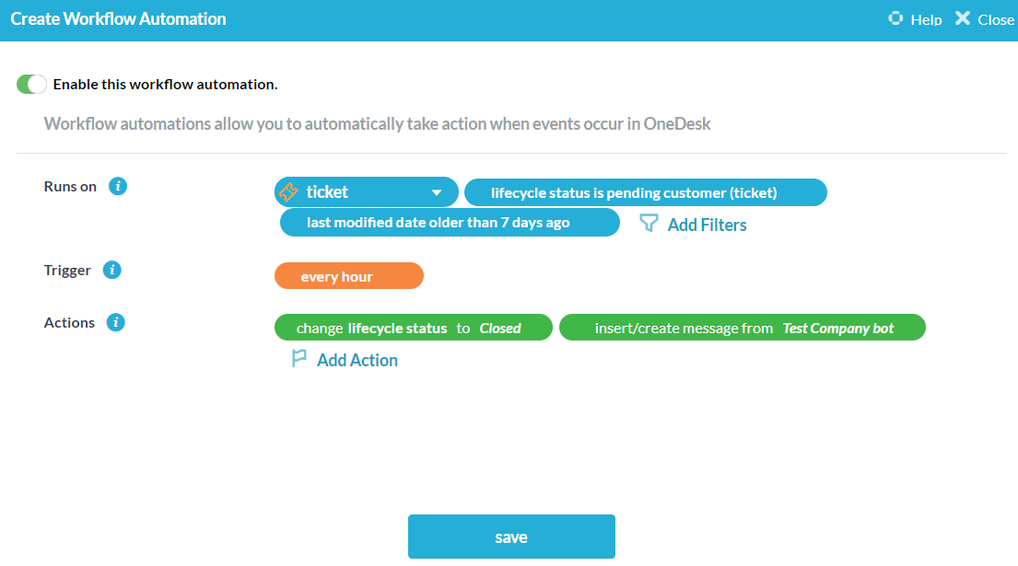The image size is (1018, 566).
Task: Expand the ticket type dropdown arrow
Action: (x=437, y=193)
